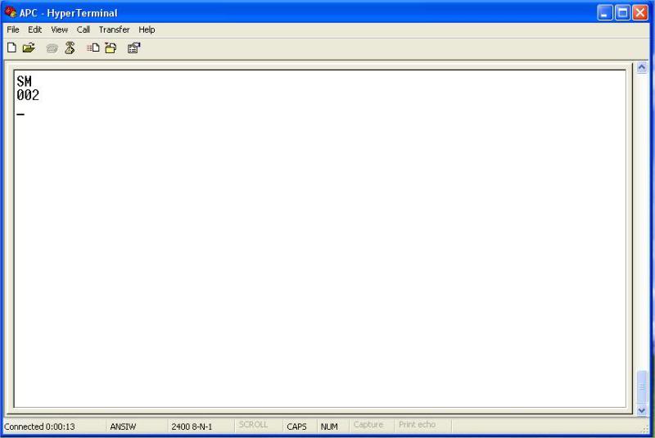Image resolution: width=655 pixels, height=438 pixels.
Task: Click the scrollbar down arrow
Action: pyautogui.click(x=641, y=409)
